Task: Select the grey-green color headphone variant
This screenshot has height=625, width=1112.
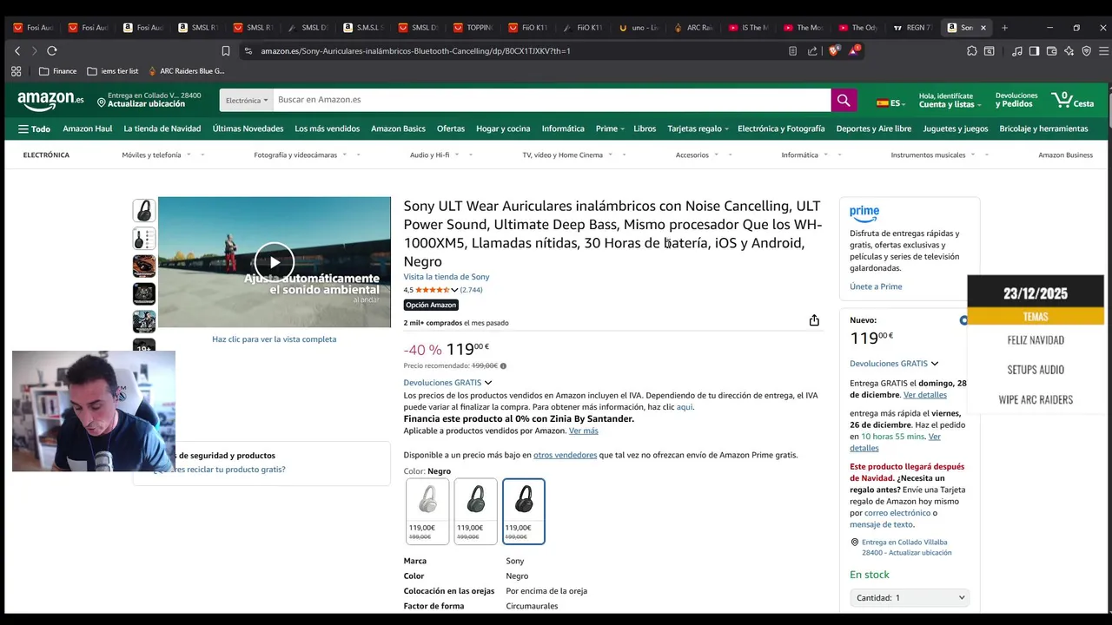Action: [x=475, y=511]
